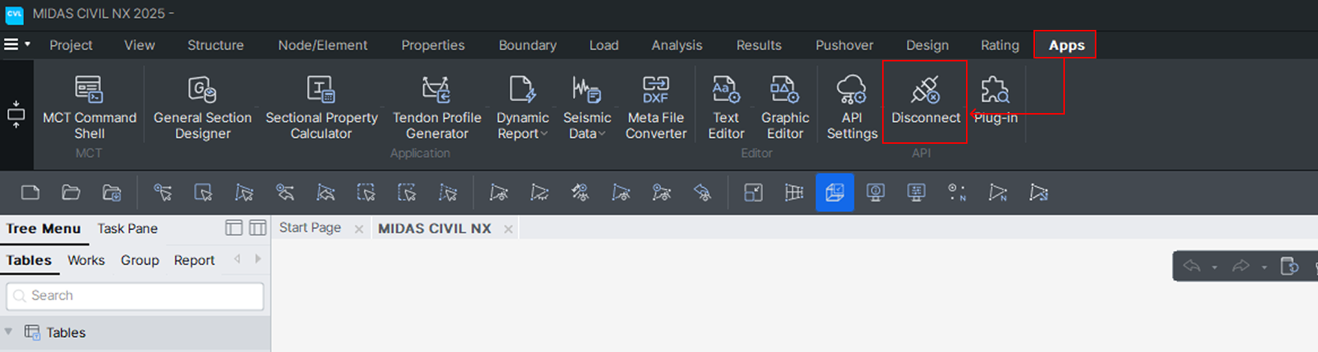1318x352 pixels.
Task: Activate Select Single tool
Action: (163, 192)
